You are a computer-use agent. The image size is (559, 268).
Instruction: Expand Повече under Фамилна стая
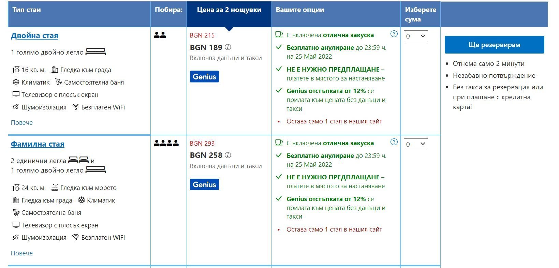pyautogui.click(x=22, y=253)
